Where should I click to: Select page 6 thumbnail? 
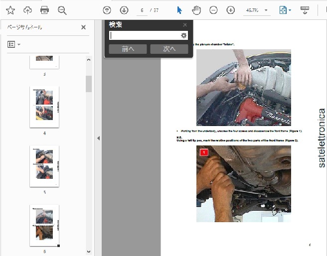click(x=44, y=226)
